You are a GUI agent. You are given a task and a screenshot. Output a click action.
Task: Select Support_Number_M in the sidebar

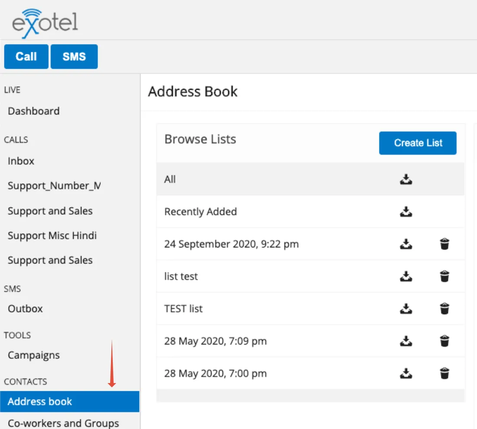click(54, 186)
